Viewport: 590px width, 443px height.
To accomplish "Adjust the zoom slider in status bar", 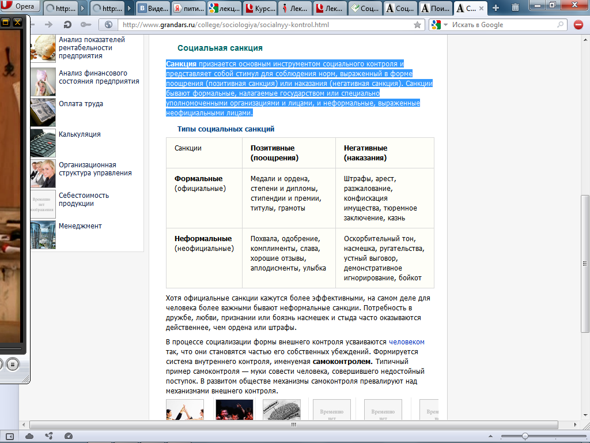I will (x=524, y=436).
